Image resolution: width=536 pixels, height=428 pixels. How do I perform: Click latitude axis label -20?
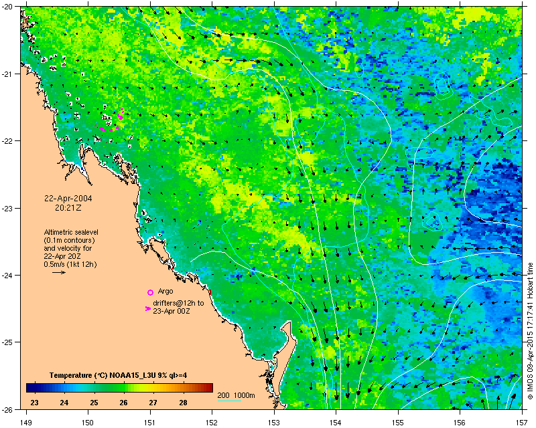click(x=7, y=7)
